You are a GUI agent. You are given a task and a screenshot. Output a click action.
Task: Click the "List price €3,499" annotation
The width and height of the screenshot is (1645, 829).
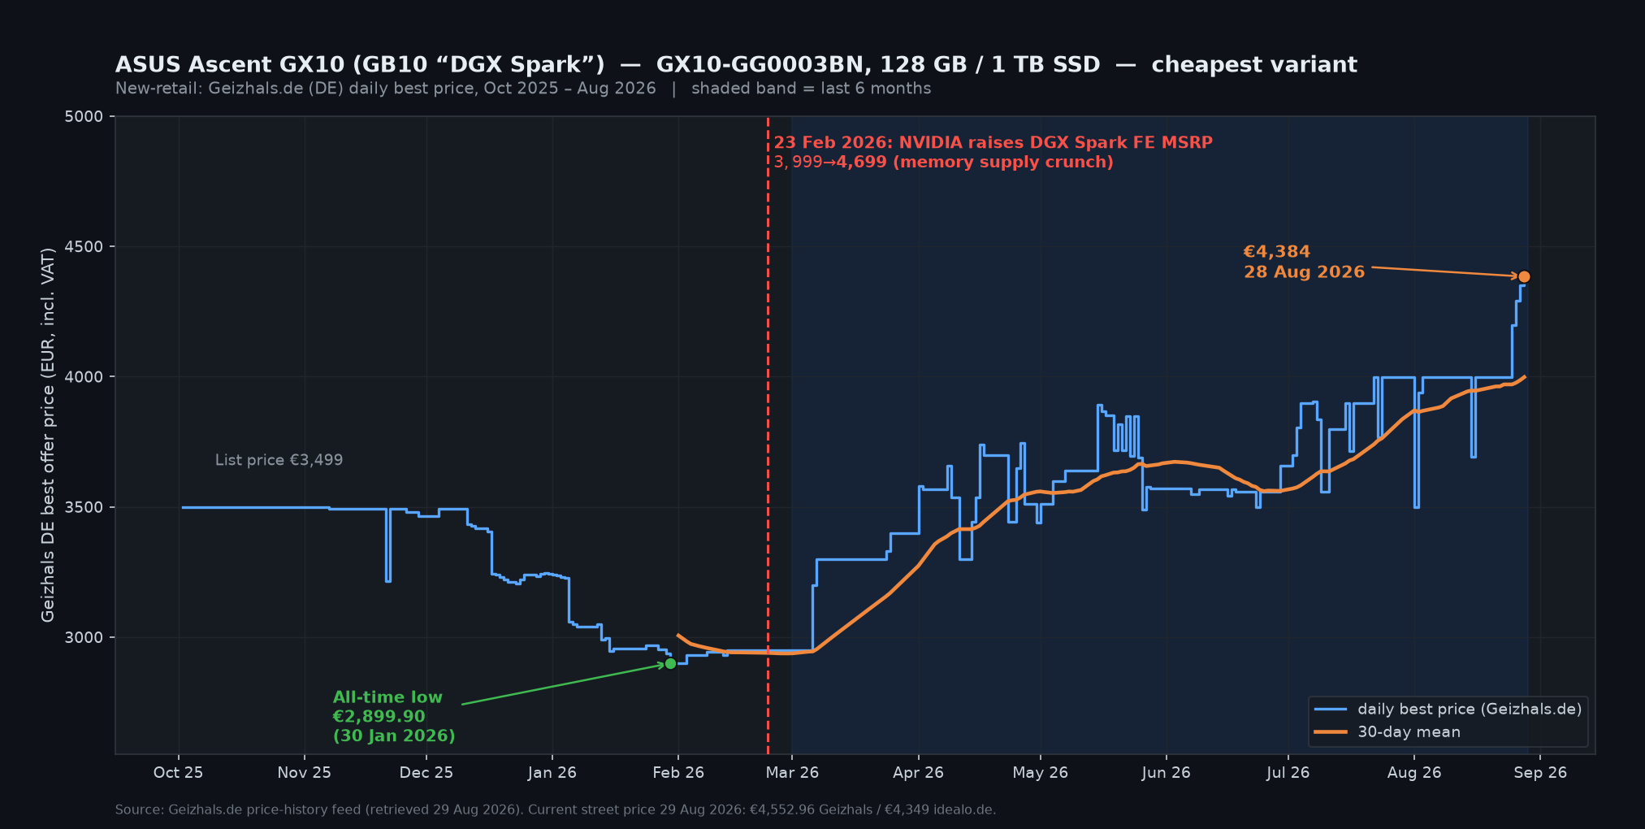point(279,460)
